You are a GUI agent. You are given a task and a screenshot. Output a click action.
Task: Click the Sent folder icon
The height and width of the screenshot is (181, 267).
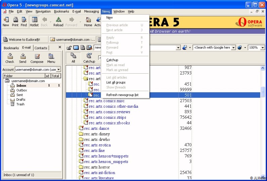pyautogui.click(x=12, y=95)
